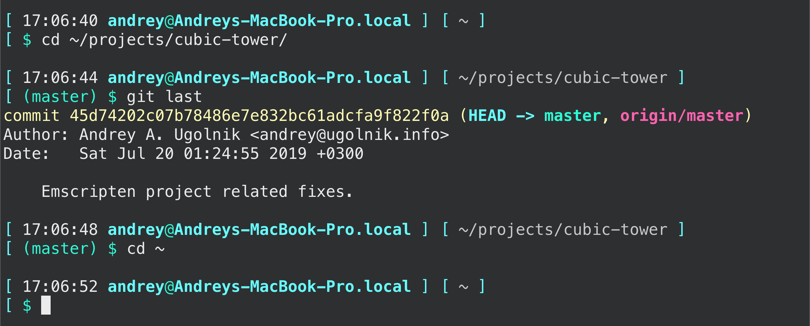Click the commit date 'Sat Jul 20 01:24:55 2019'
The width and height of the screenshot is (810, 326).
pyautogui.click(x=193, y=154)
